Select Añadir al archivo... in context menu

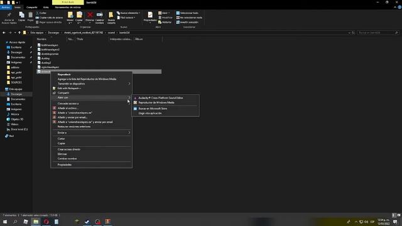click(x=68, y=108)
